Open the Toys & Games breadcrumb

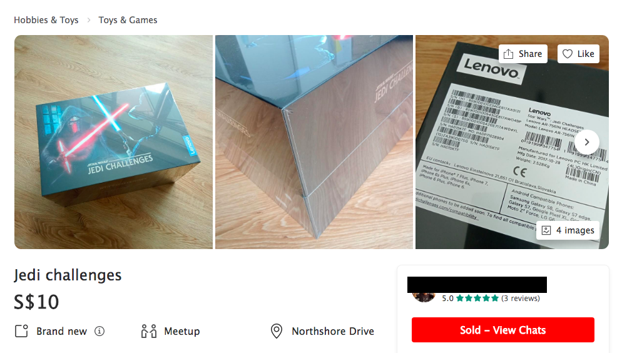pos(128,20)
